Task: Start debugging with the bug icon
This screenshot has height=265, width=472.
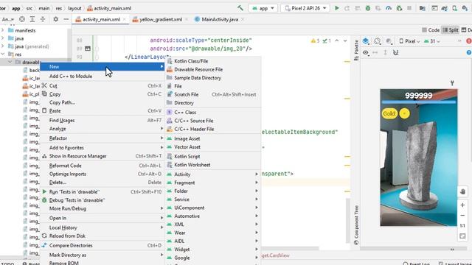Action: pos(367,8)
